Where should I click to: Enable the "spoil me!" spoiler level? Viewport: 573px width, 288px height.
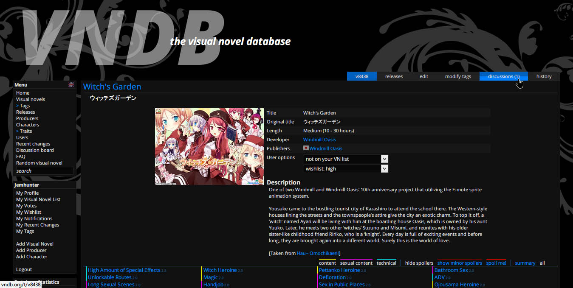click(496, 263)
